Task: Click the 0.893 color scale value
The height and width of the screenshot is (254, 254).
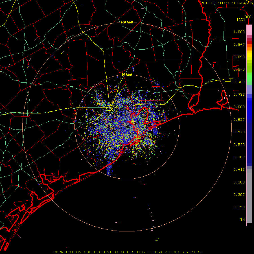Action: pos(239,57)
